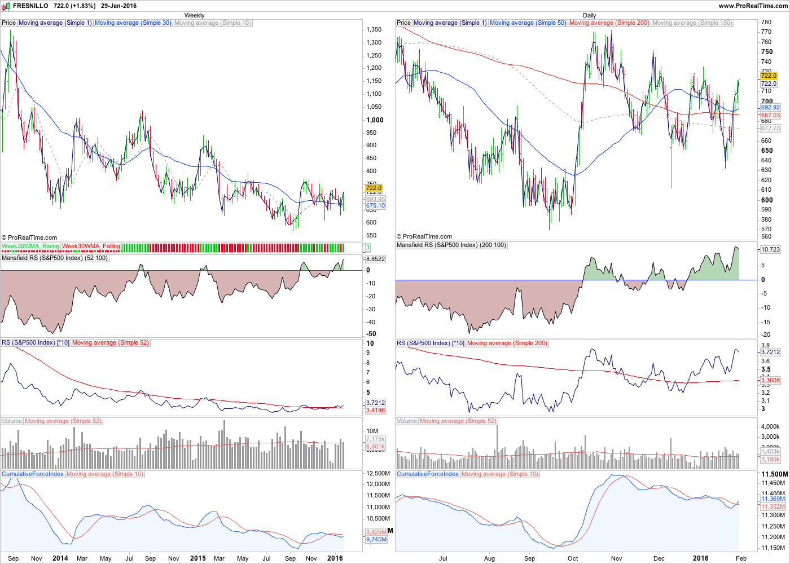Click the 3.7212 RS value tag on Daily chart
This screenshot has height=564, width=790.
click(x=770, y=352)
